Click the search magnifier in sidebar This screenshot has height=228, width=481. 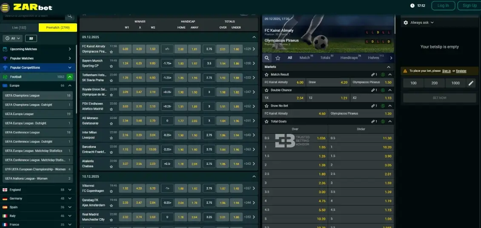point(70,16)
